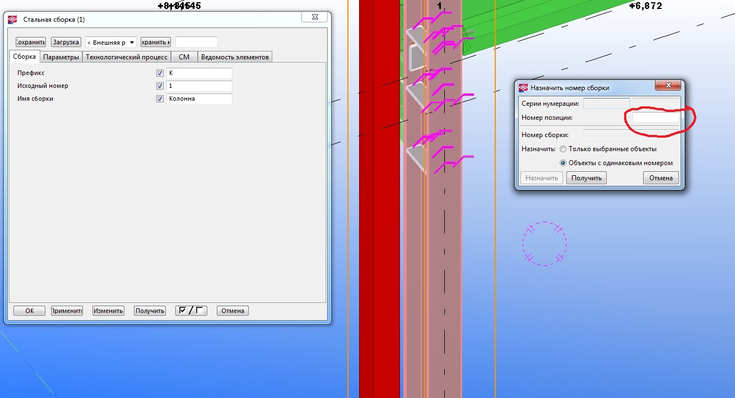This screenshot has height=398, width=735.
Task: Click the Сохранить как button beside the dropdown
Action: (x=156, y=42)
